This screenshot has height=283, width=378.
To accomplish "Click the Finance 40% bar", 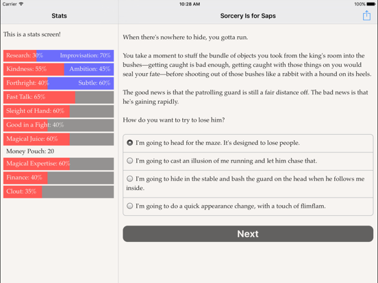I will point(59,178).
